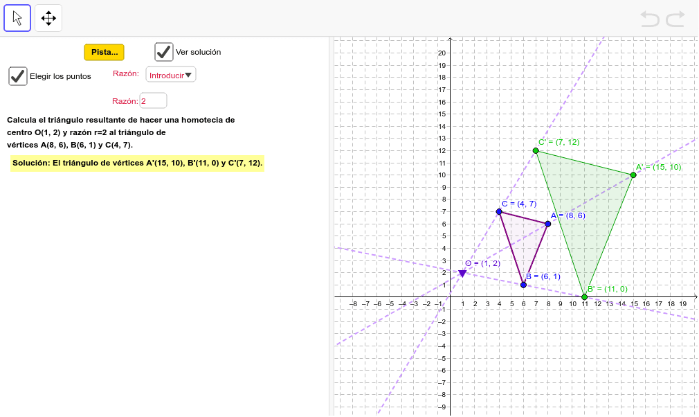This screenshot has height=417, width=699.
Task: Click the yellow Pista... button
Action: pyautogui.click(x=105, y=52)
